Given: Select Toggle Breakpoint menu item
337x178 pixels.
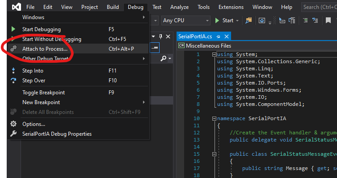Looking at the screenshot, I should (x=78, y=93).
